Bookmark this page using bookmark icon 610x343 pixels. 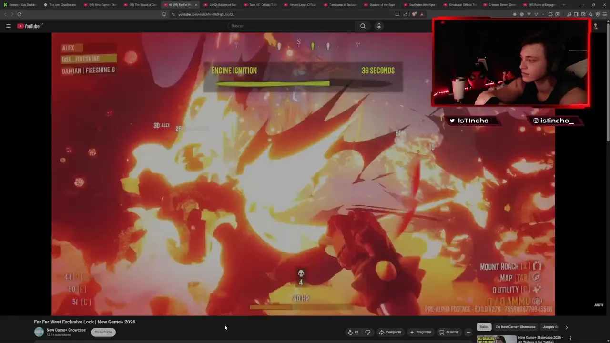164,14
